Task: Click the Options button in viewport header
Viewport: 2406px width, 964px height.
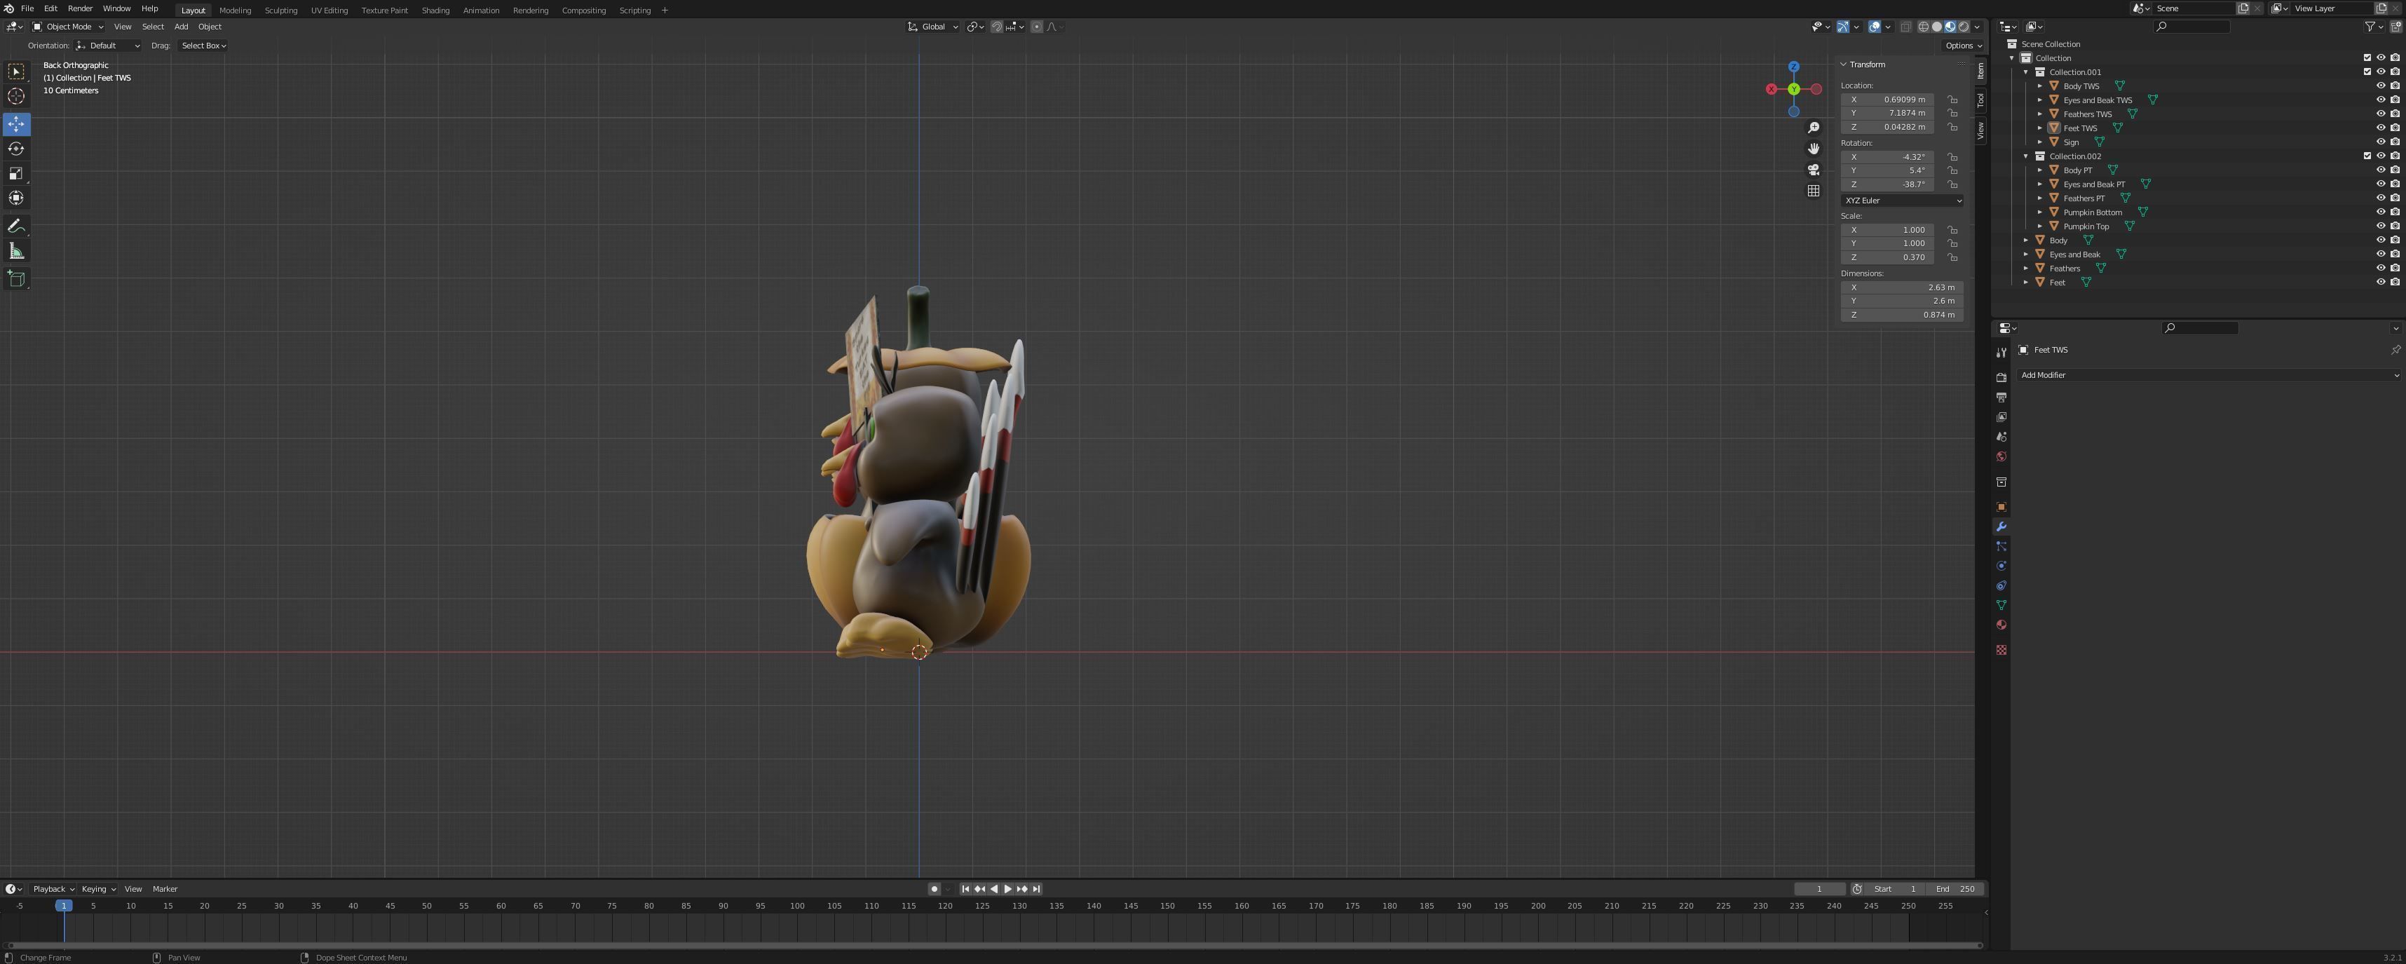Action: click(1962, 45)
